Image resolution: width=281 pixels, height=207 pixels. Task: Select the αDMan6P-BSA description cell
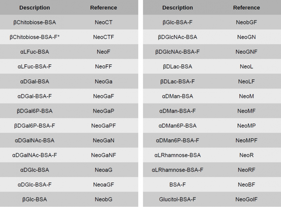(x=177, y=125)
